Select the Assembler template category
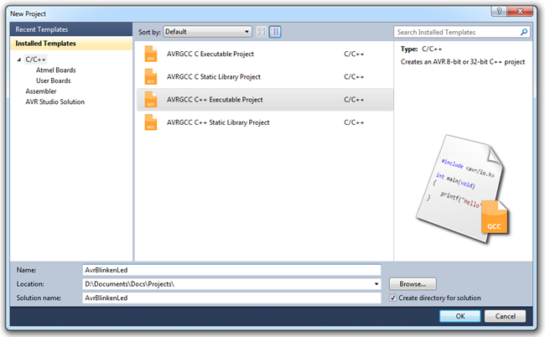The height and width of the screenshot is (337, 545). point(41,91)
